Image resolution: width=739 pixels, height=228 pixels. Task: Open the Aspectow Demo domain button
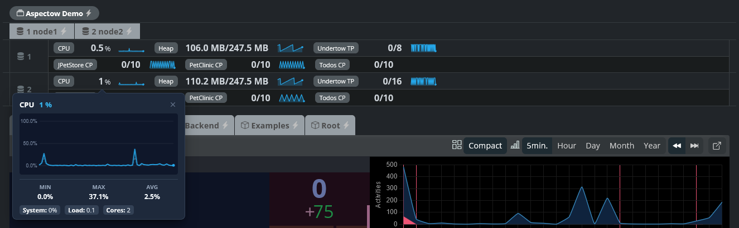coord(54,13)
